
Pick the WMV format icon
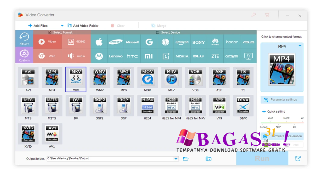click(x=100, y=78)
